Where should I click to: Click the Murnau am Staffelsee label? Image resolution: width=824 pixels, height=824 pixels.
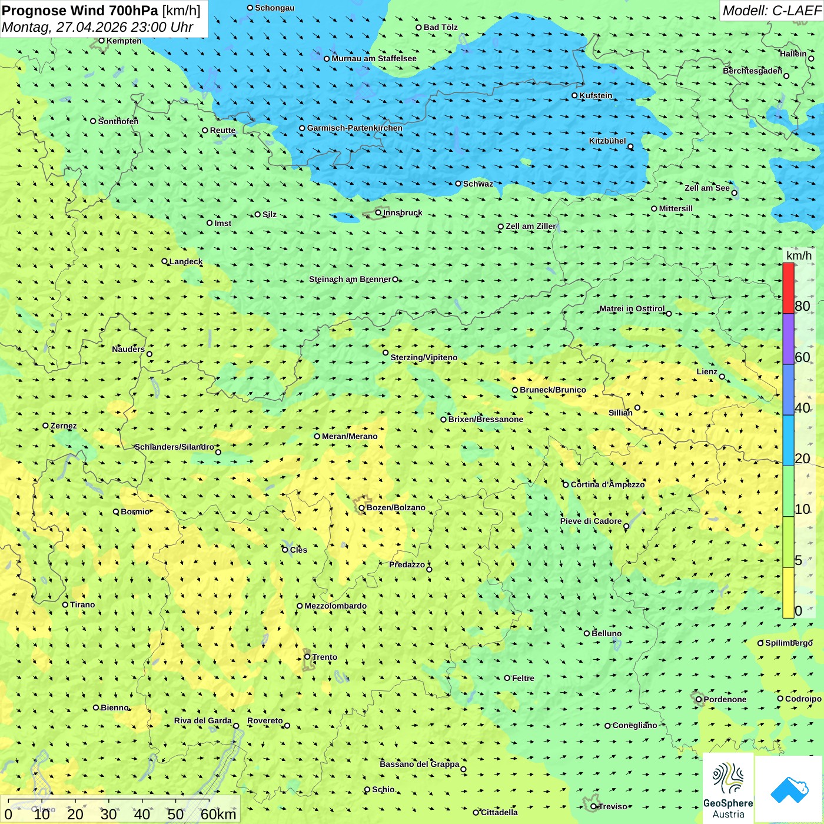[x=374, y=58]
